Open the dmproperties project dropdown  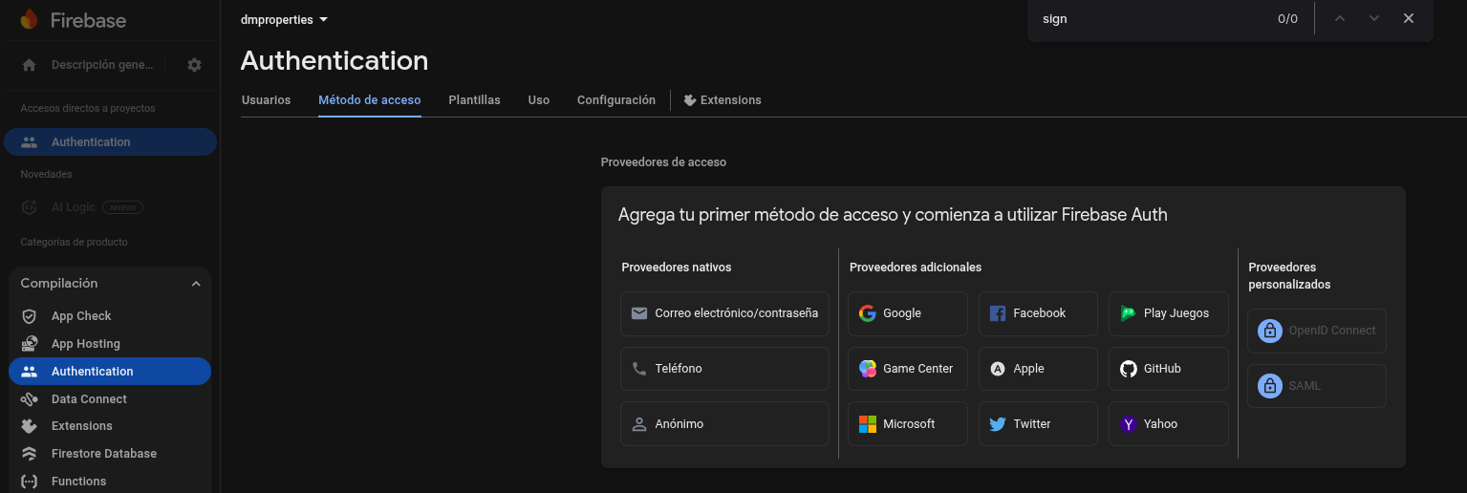pyautogui.click(x=285, y=20)
